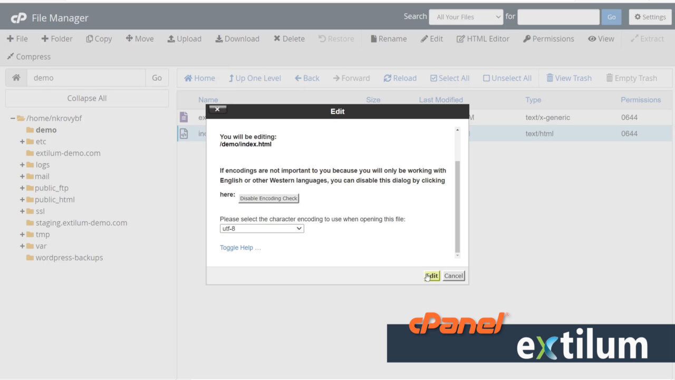Open the HTML Editor tool
Screen dimensions: 675x380
pyautogui.click(x=483, y=39)
